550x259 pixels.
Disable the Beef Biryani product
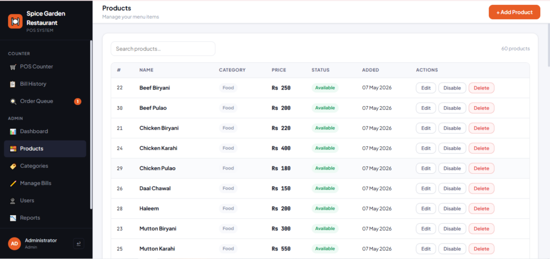tap(452, 88)
